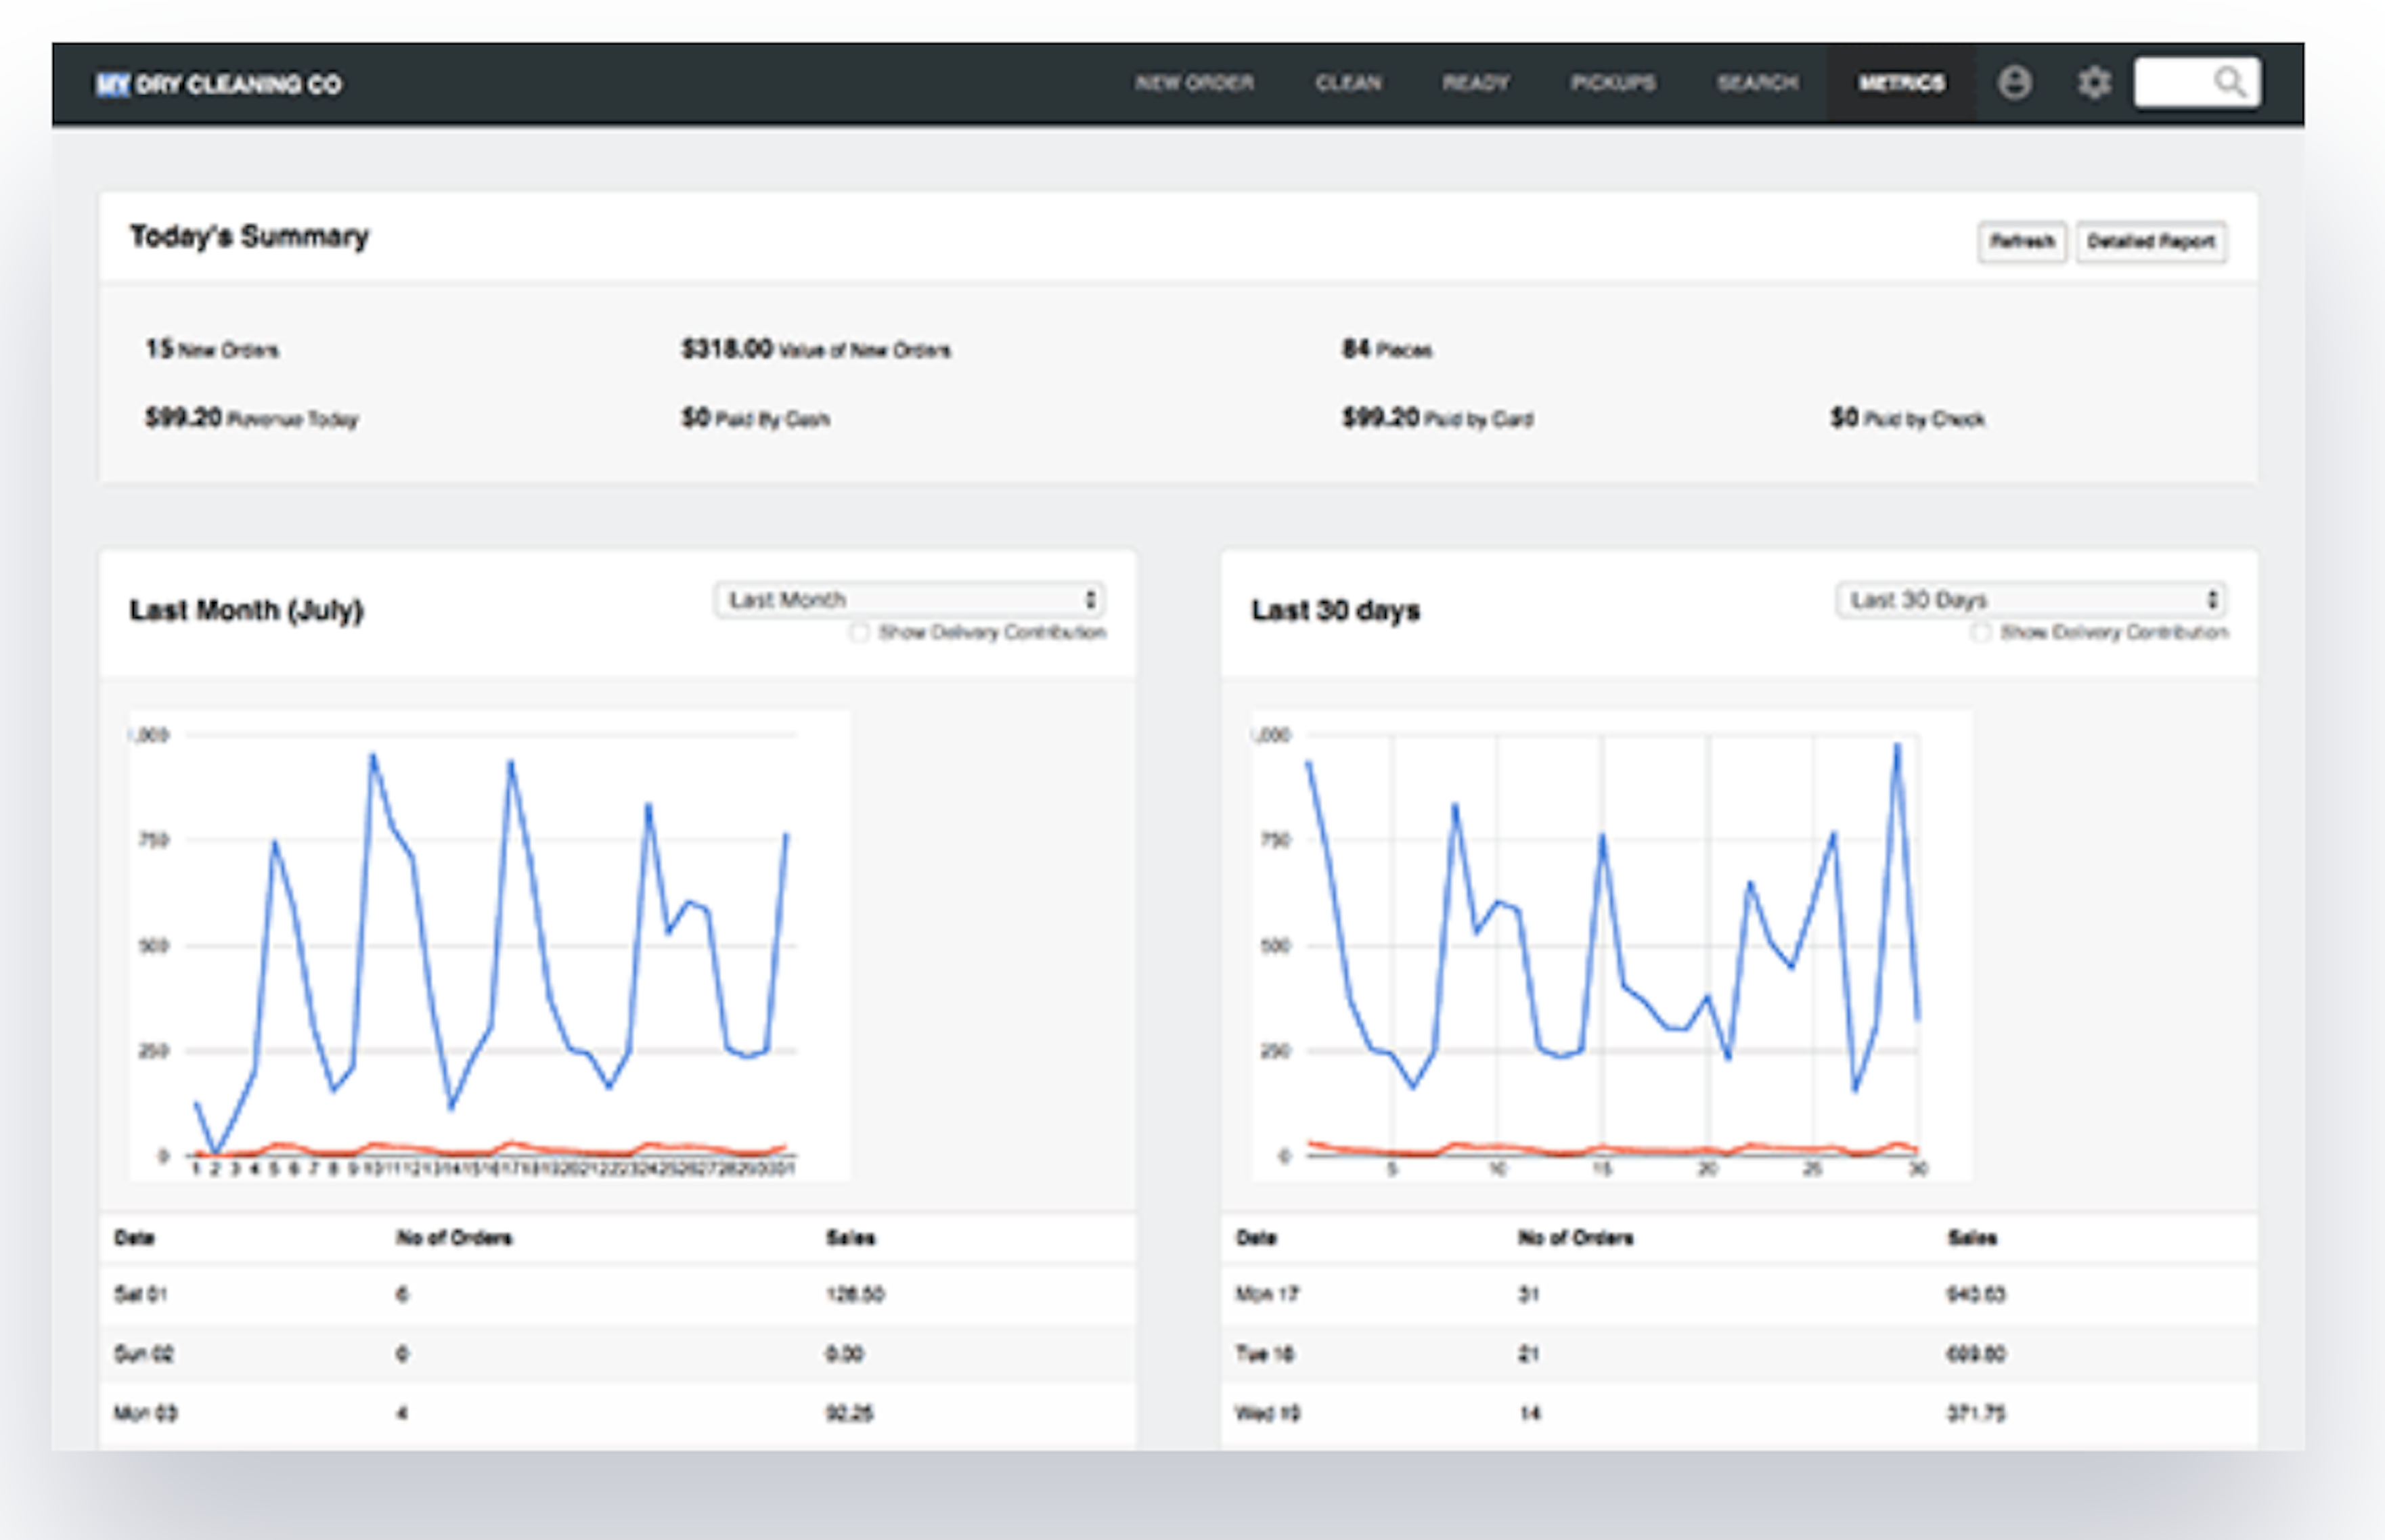The height and width of the screenshot is (1540, 2385).
Task: Go to the Pickups section
Action: coord(1611,83)
